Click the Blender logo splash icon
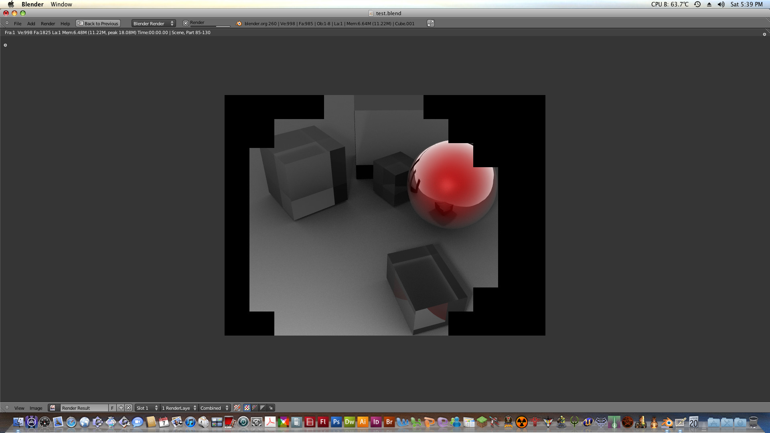 pyautogui.click(x=239, y=24)
